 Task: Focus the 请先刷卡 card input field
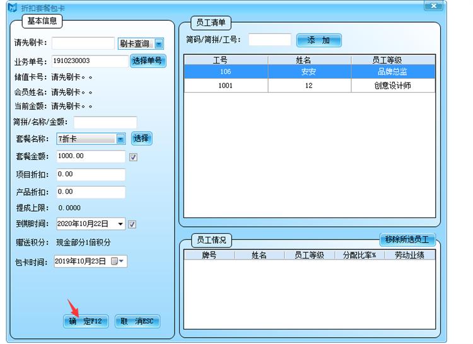[x=83, y=43]
